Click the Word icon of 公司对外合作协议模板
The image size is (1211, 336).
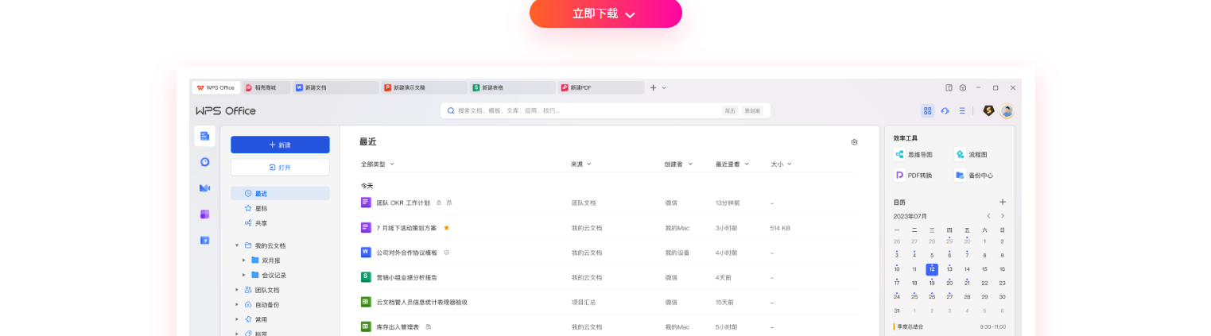pyautogui.click(x=366, y=252)
